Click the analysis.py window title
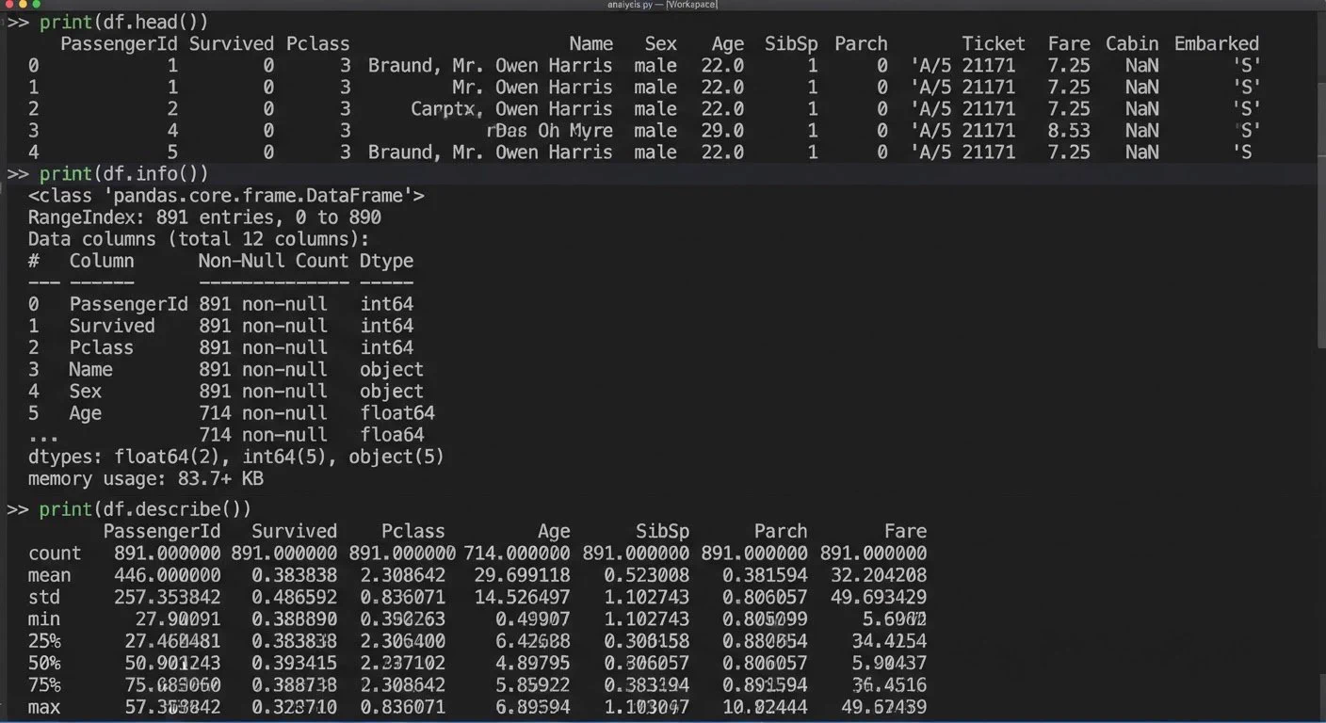This screenshot has width=1326, height=723. coord(663,5)
